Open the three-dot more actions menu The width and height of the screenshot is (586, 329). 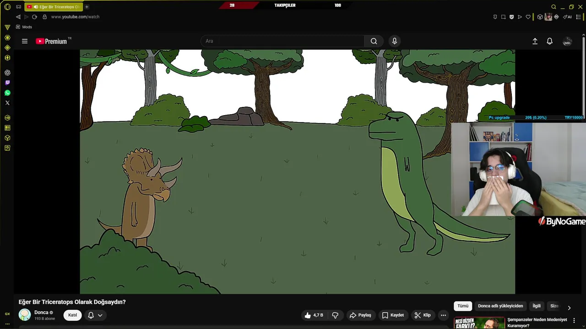coord(443,315)
